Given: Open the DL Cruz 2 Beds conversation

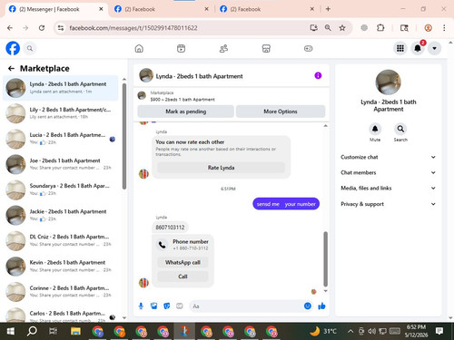Looking at the screenshot, I should tap(61, 240).
